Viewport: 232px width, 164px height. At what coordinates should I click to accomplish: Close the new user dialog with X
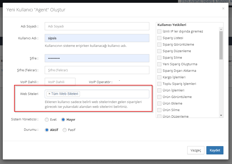point(223,9)
